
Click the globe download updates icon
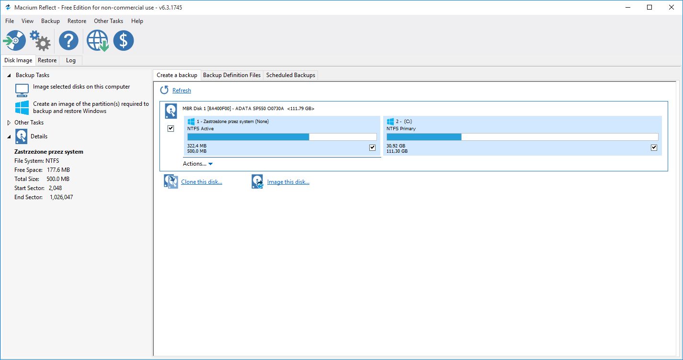(97, 41)
